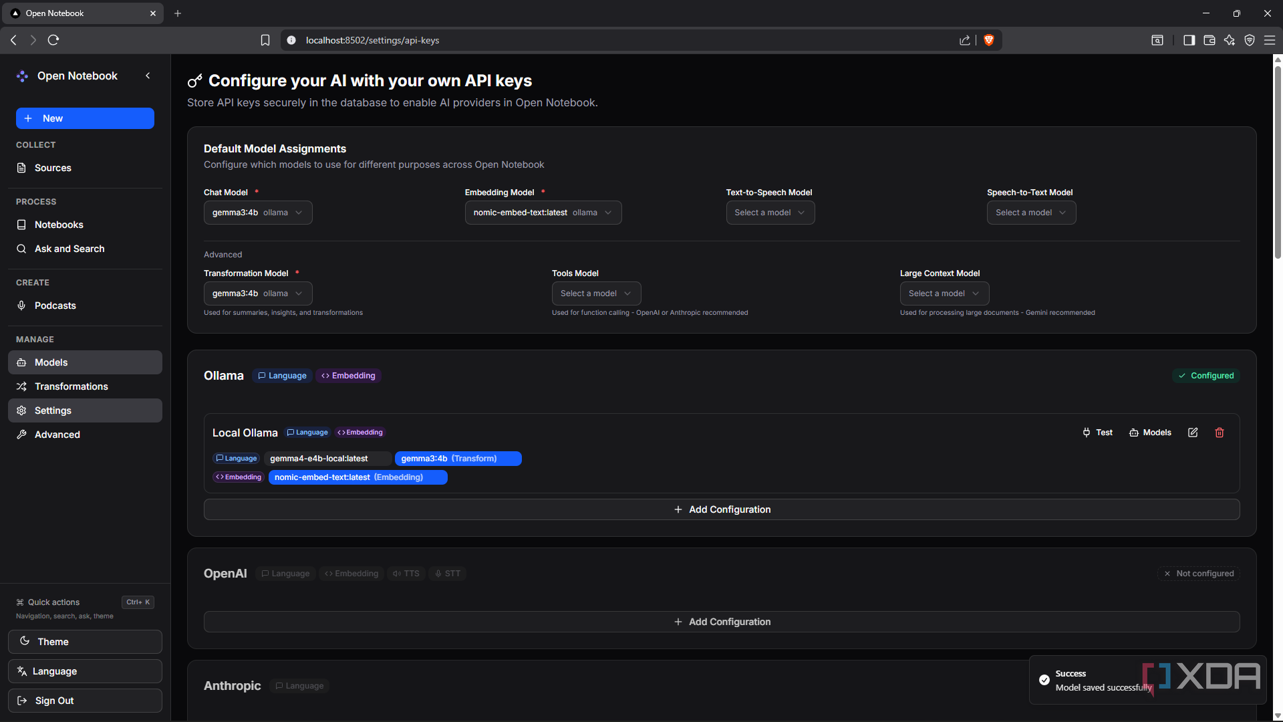
Task: Click the gemma4-e4b-local:latest model chip
Action: (x=327, y=459)
